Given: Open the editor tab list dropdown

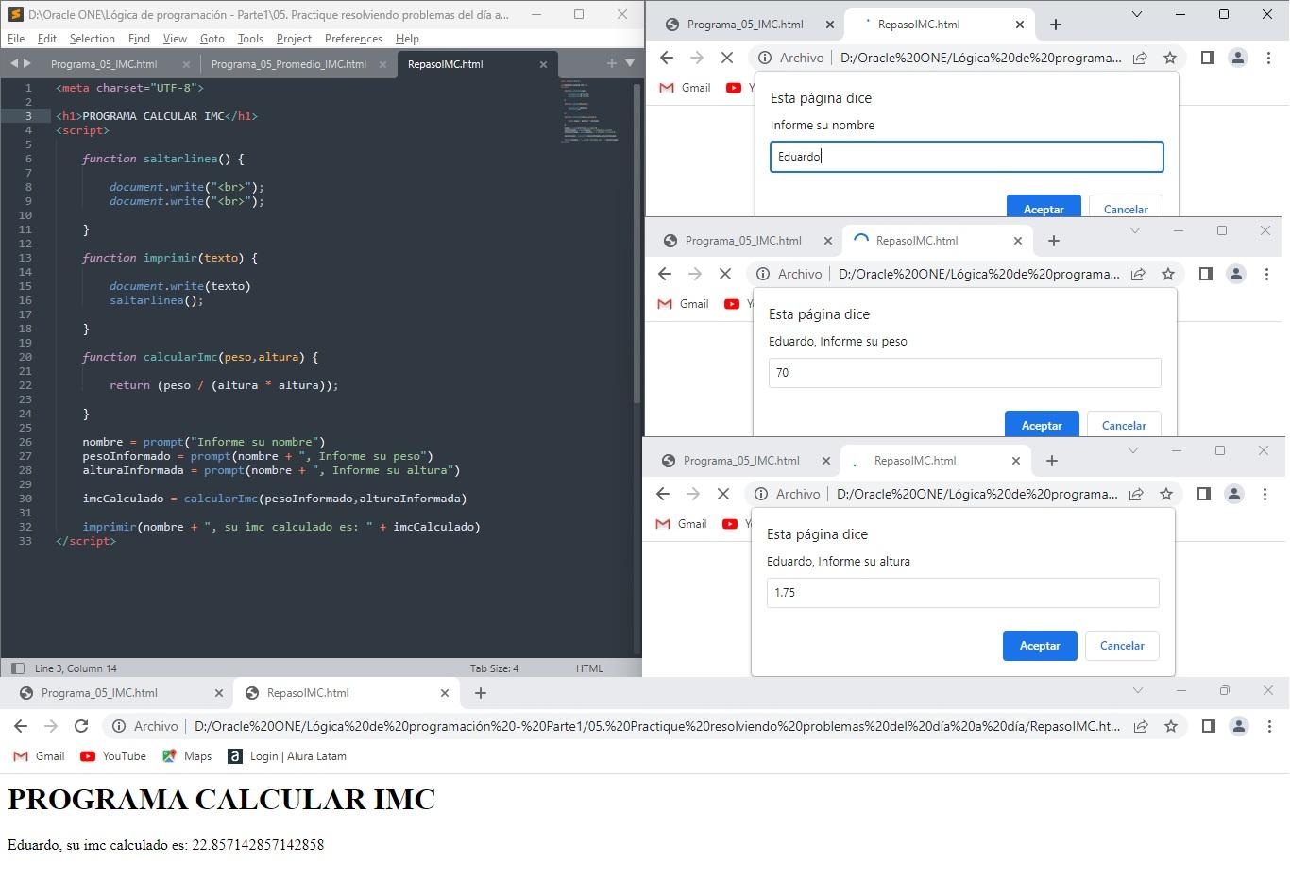Looking at the screenshot, I should pyautogui.click(x=630, y=63).
